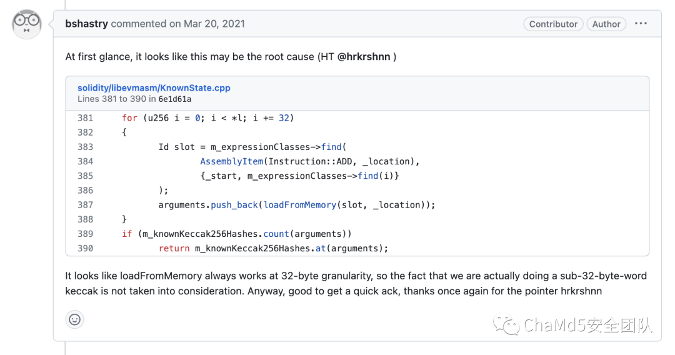Open the bshastry username profile link
The height and width of the screenshot is (355, 675).
(86, 24)
